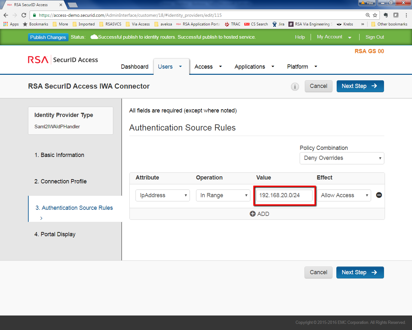Click the RSA SecurID Access logo

click(x=62, y=60)
